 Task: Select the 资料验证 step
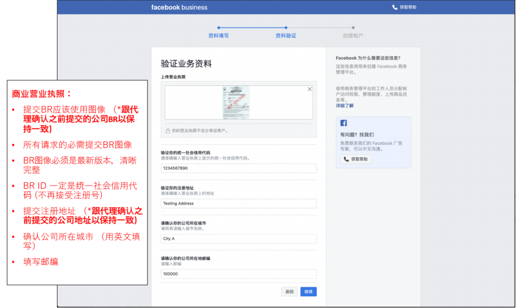286,36
